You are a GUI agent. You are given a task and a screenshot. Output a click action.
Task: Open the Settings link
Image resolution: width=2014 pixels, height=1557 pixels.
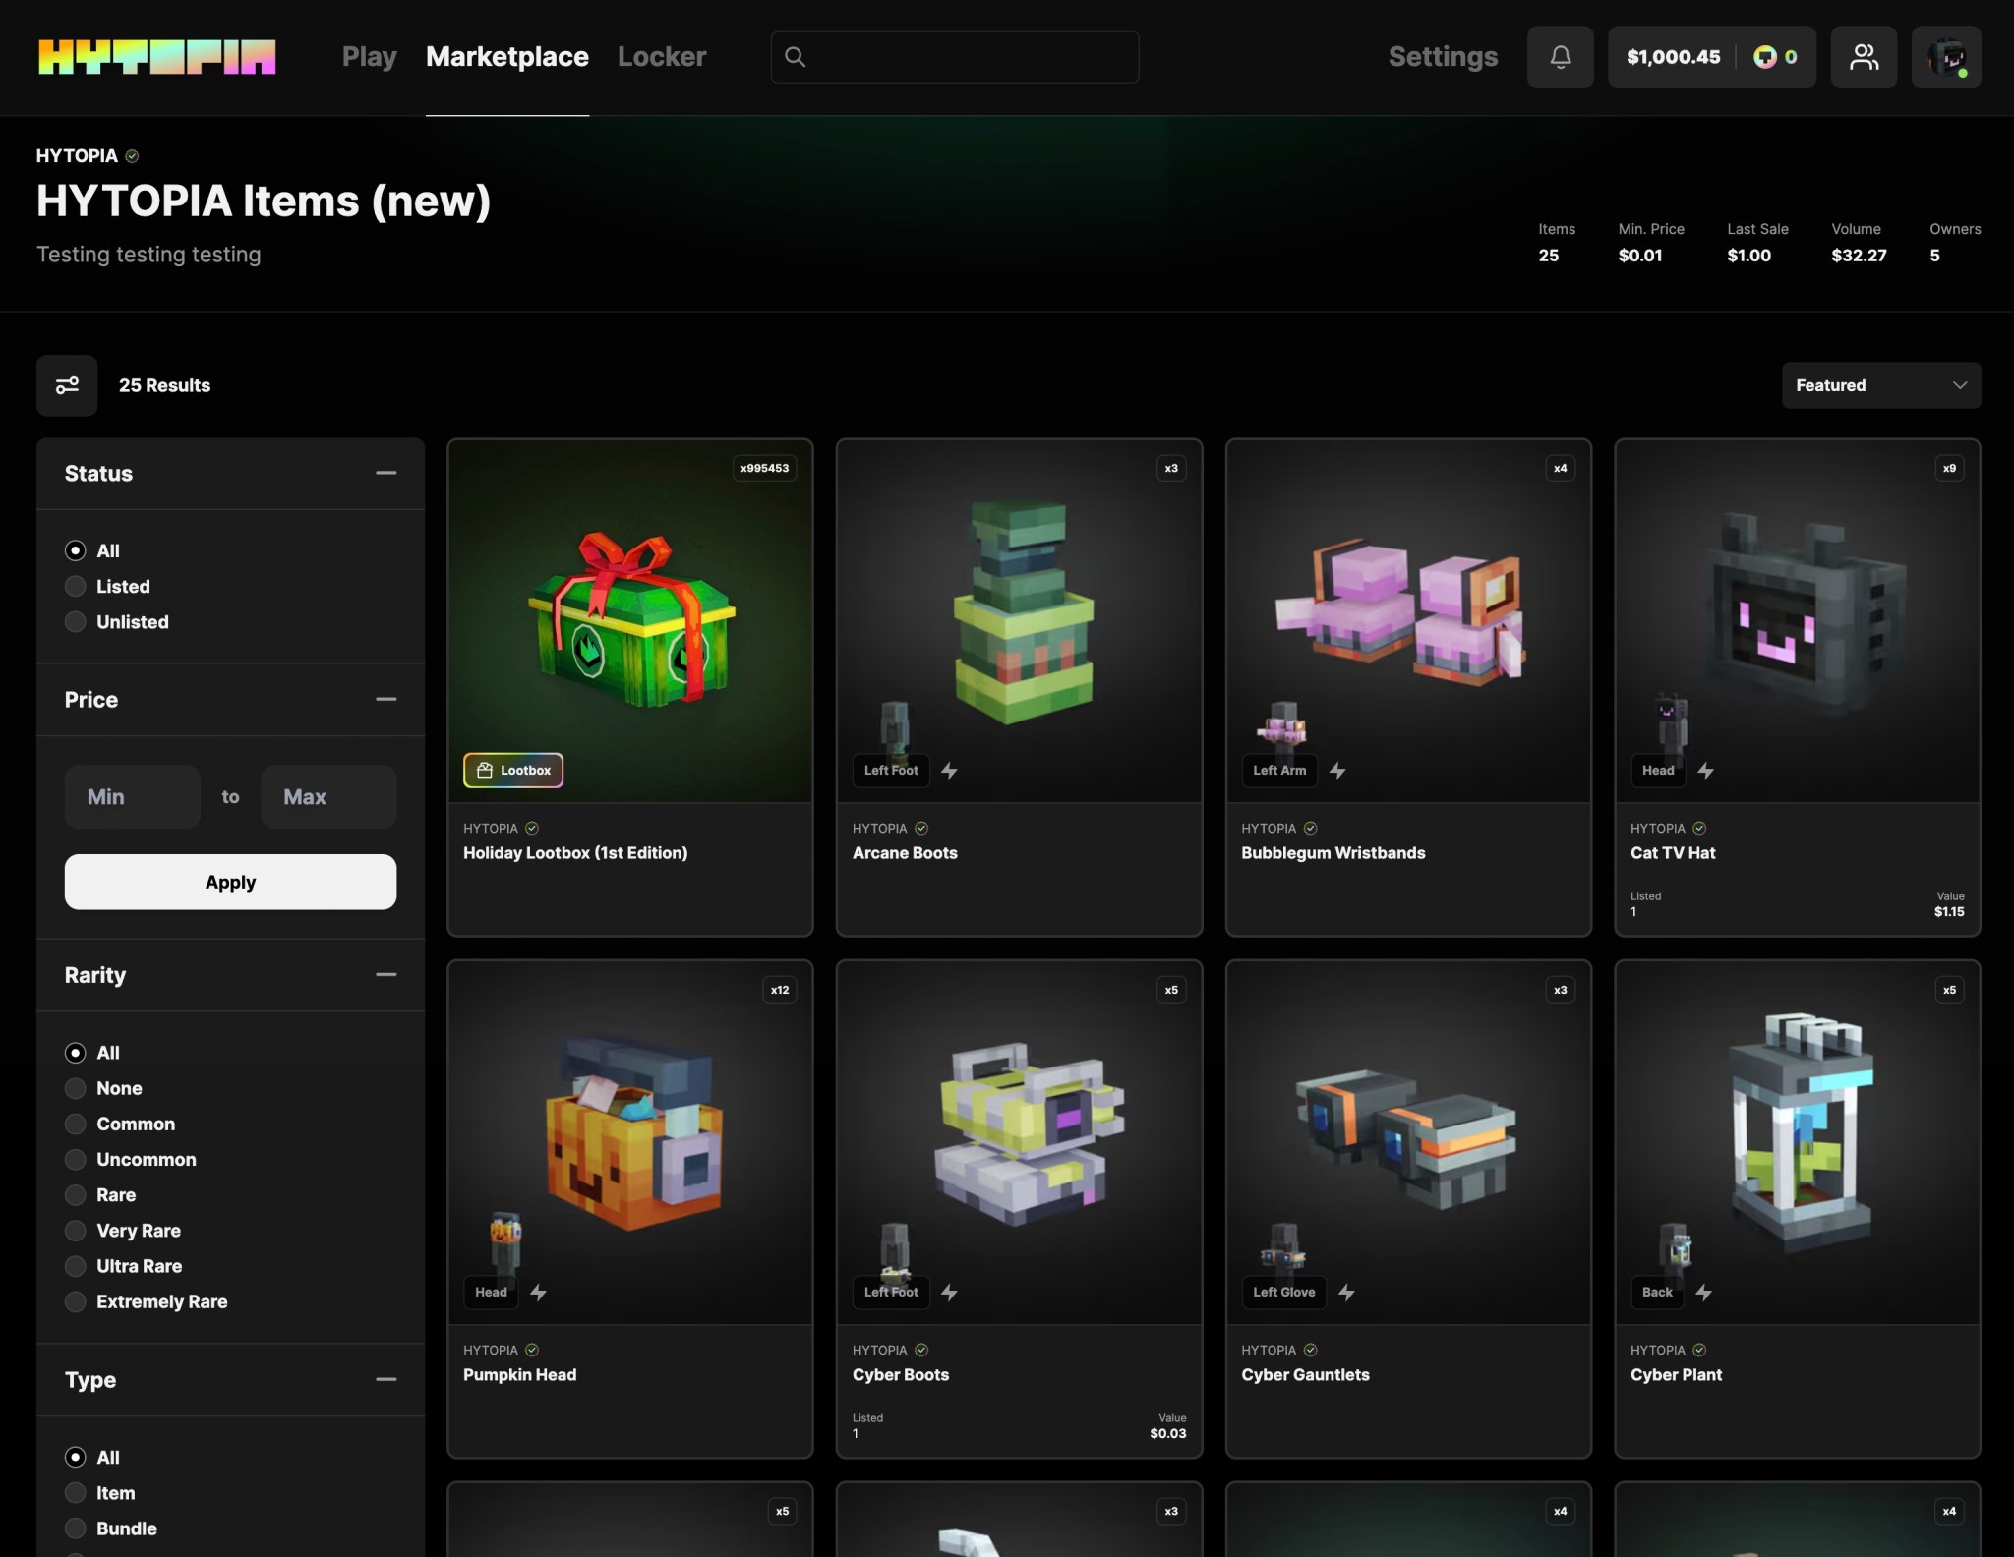click(x=1443, y=57)
